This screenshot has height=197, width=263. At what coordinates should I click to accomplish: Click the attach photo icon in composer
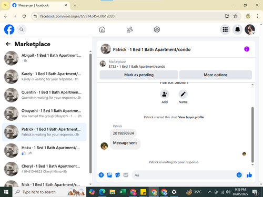click(109, 175)
